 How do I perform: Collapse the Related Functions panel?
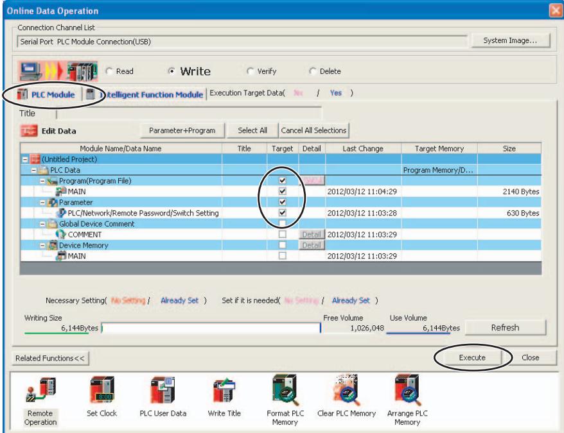(50, 358)
